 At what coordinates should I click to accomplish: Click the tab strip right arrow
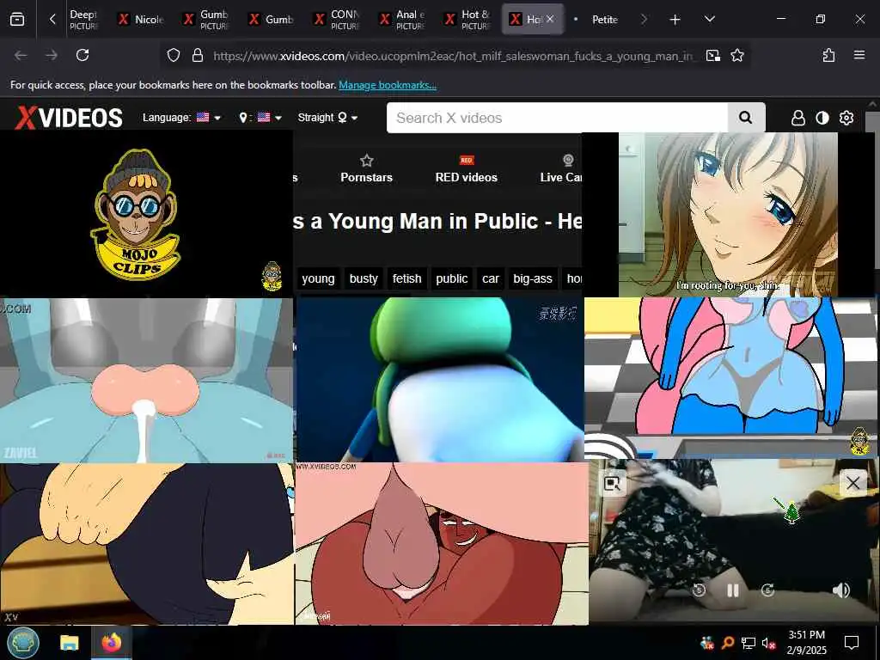pyautogui.click(x=644, y=19)
